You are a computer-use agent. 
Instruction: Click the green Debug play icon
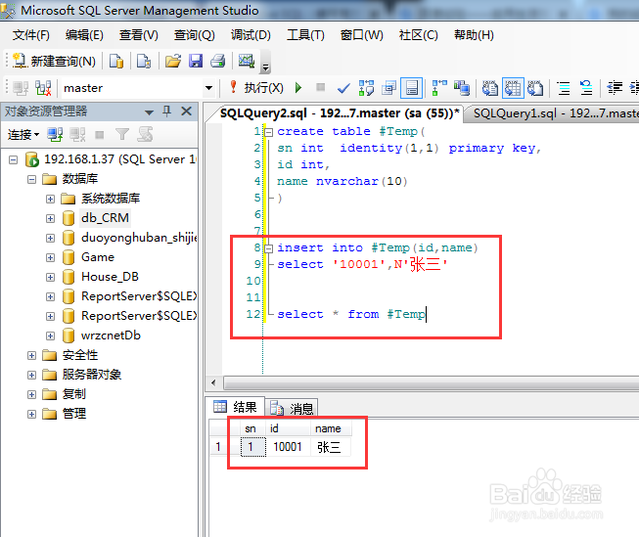pyautogui.click(x=298, y=88)
